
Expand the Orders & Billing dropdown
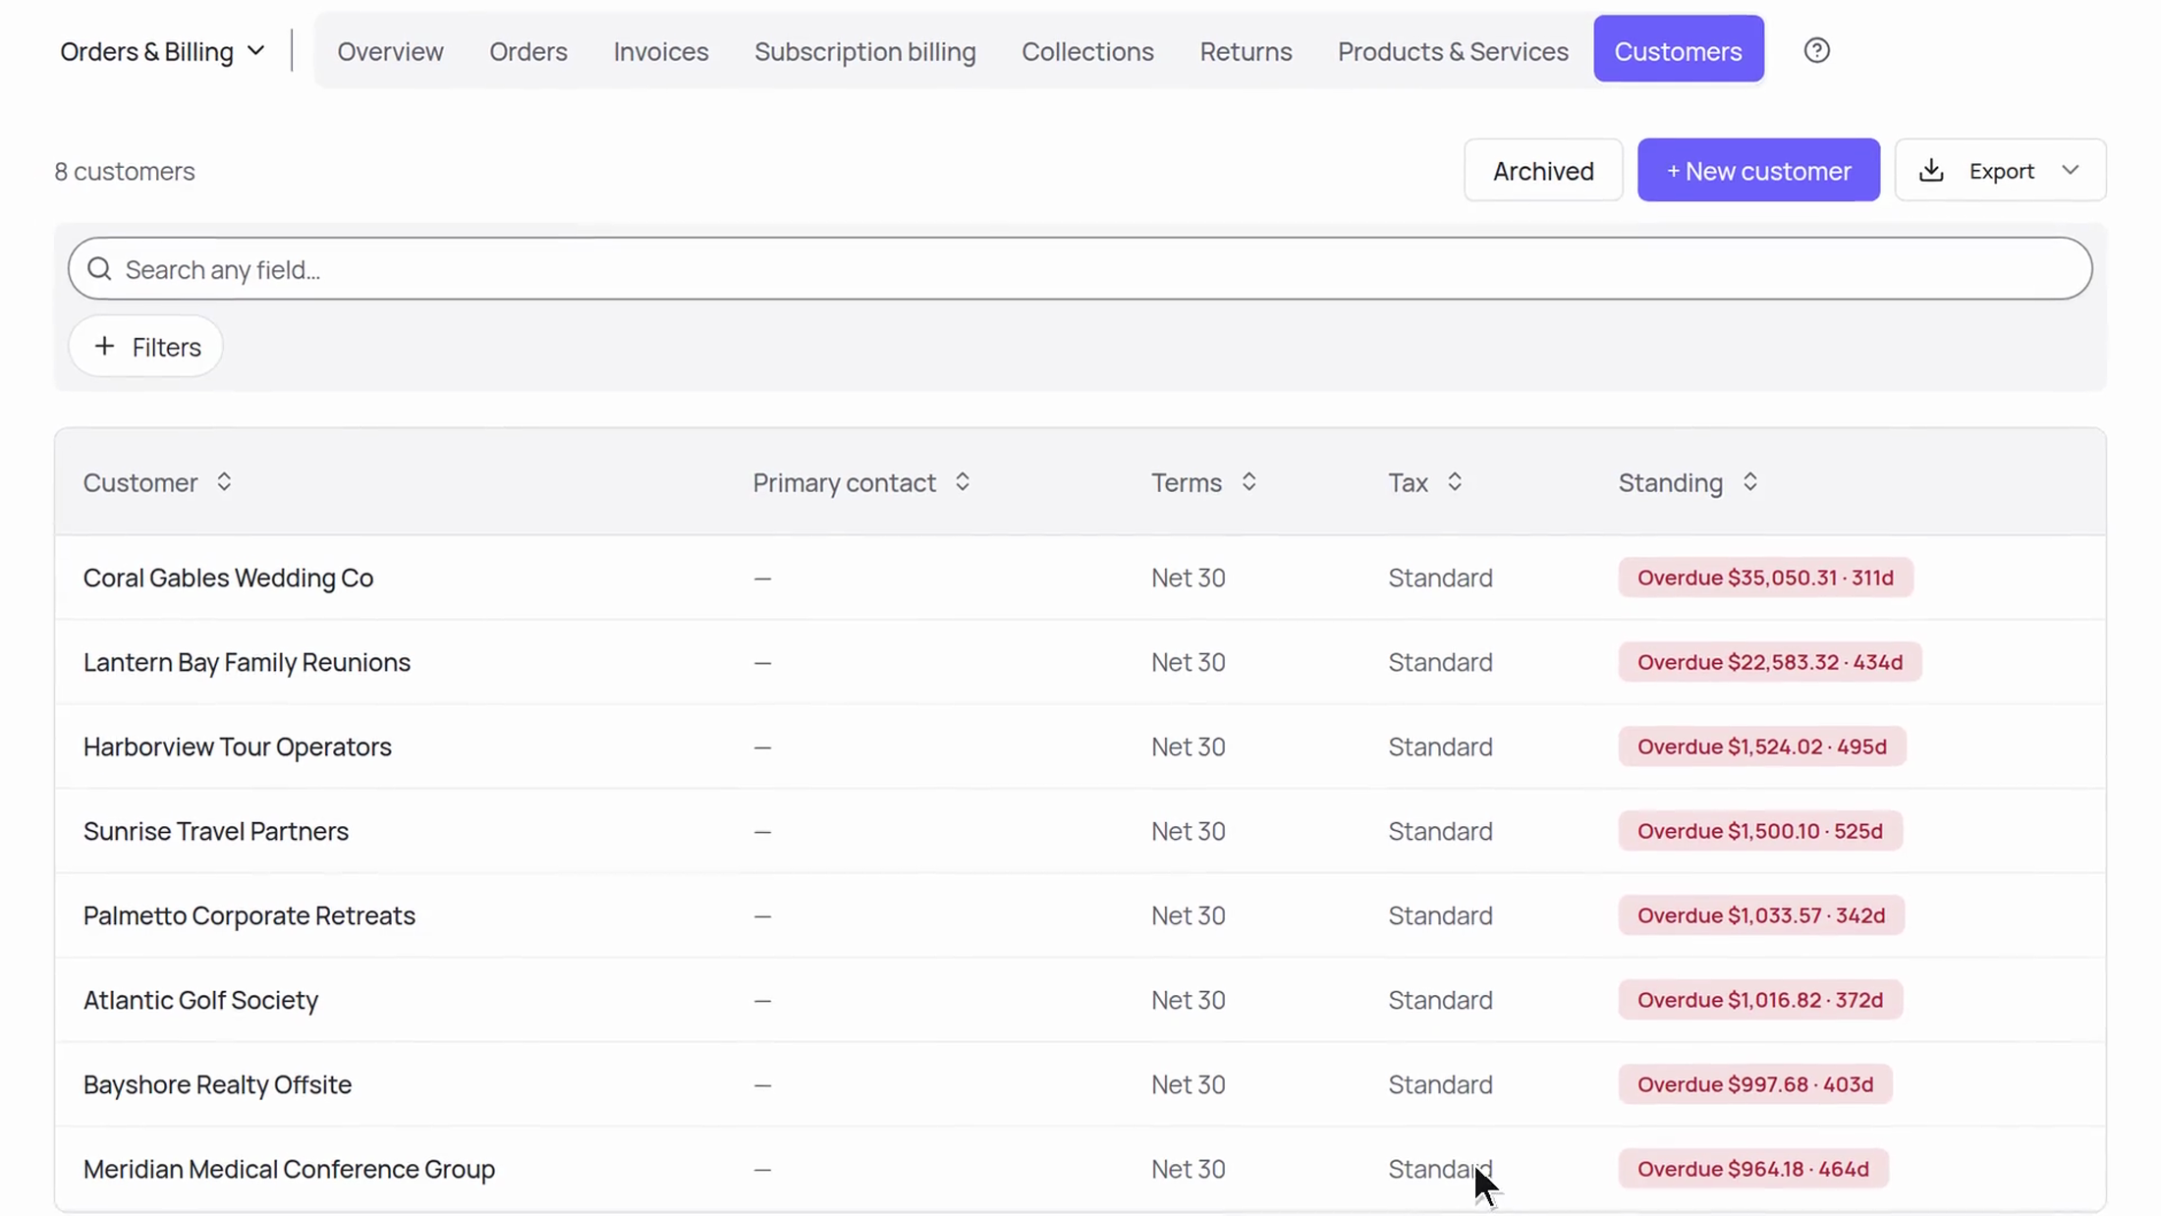[x=162, y=51]
